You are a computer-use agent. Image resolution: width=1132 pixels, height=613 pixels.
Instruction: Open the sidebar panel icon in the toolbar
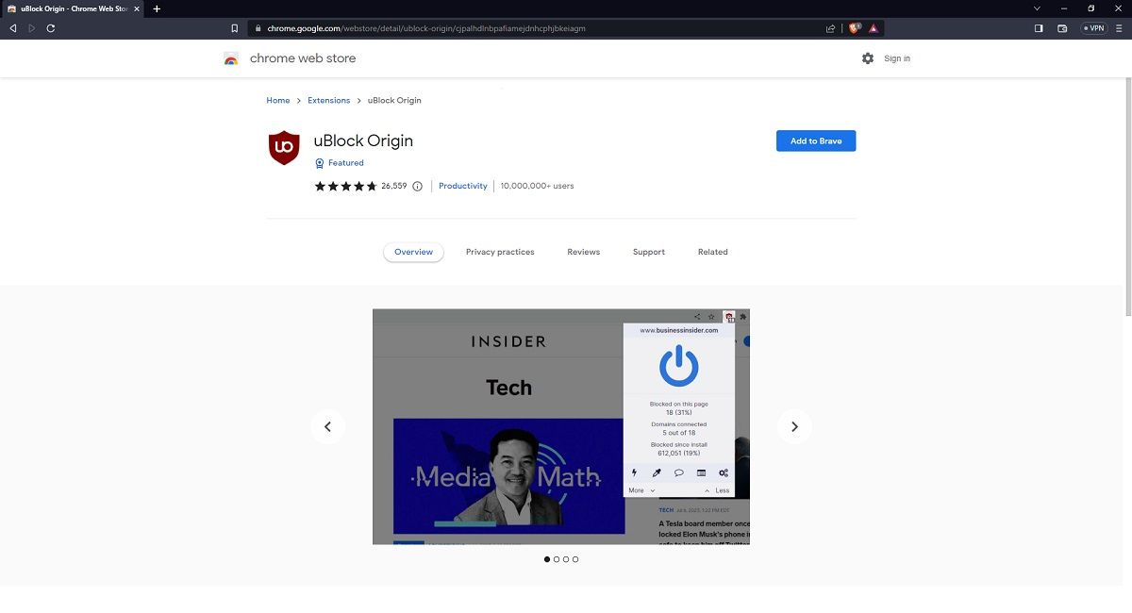pyautogui.click(x=1038, y=27)
